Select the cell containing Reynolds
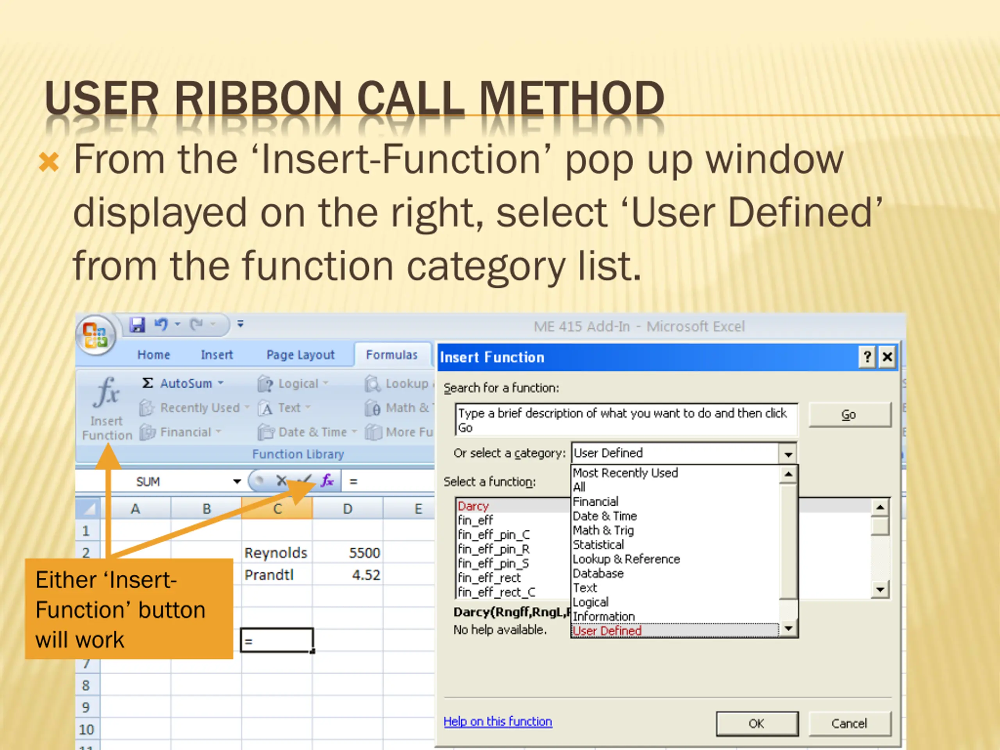 pos(277,553)
